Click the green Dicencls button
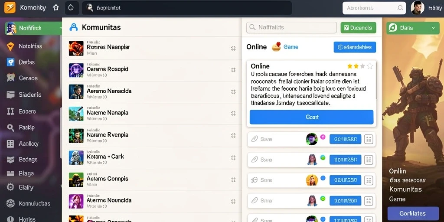 [x=358, y=28]
